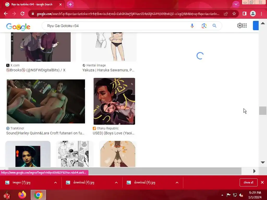Open the Google apps grid
This screenshot has width=267, height=200.
(x=245, y=26)
